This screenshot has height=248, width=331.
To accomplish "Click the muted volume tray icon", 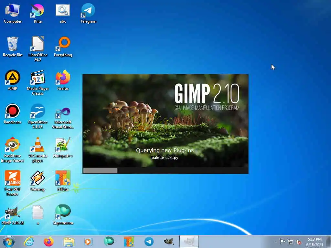I will (298, 242).
